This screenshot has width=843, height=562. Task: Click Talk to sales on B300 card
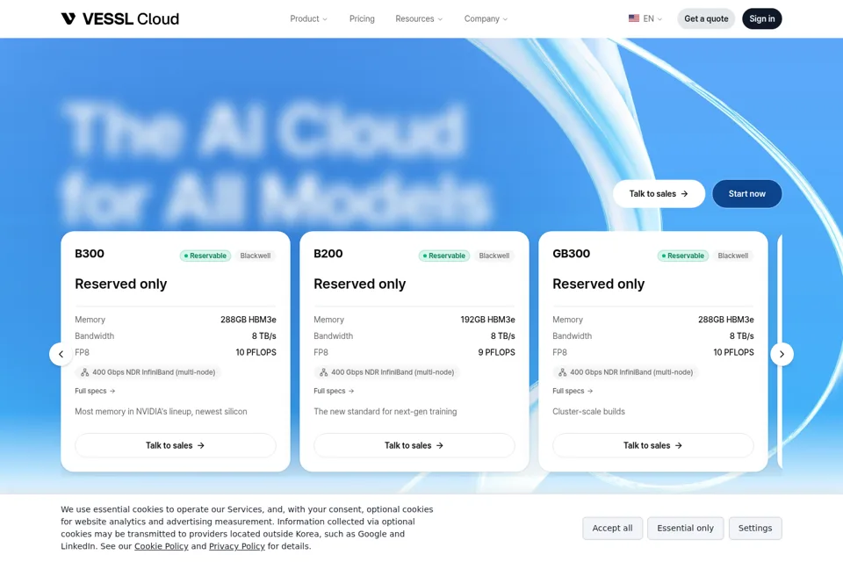pyautogui.click(x=176, y=445)
